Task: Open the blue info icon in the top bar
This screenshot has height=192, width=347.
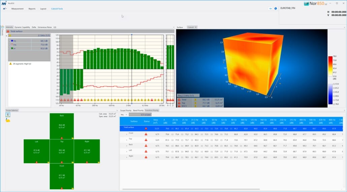Action: pyautogui.click(x=276, y=8)
